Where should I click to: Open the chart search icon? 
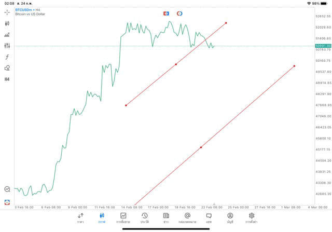[7, 189]
